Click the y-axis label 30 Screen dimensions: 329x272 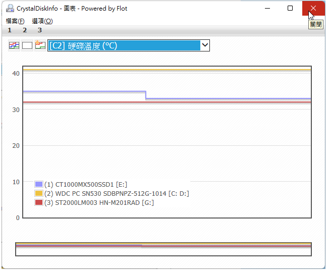pyautogui.click(x=16, y=110)
